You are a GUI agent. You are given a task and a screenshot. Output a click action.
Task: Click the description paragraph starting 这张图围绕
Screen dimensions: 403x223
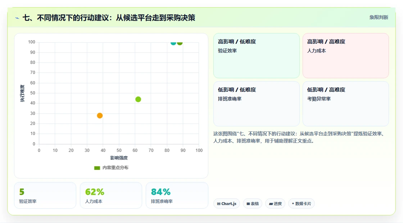click(299, 137)
